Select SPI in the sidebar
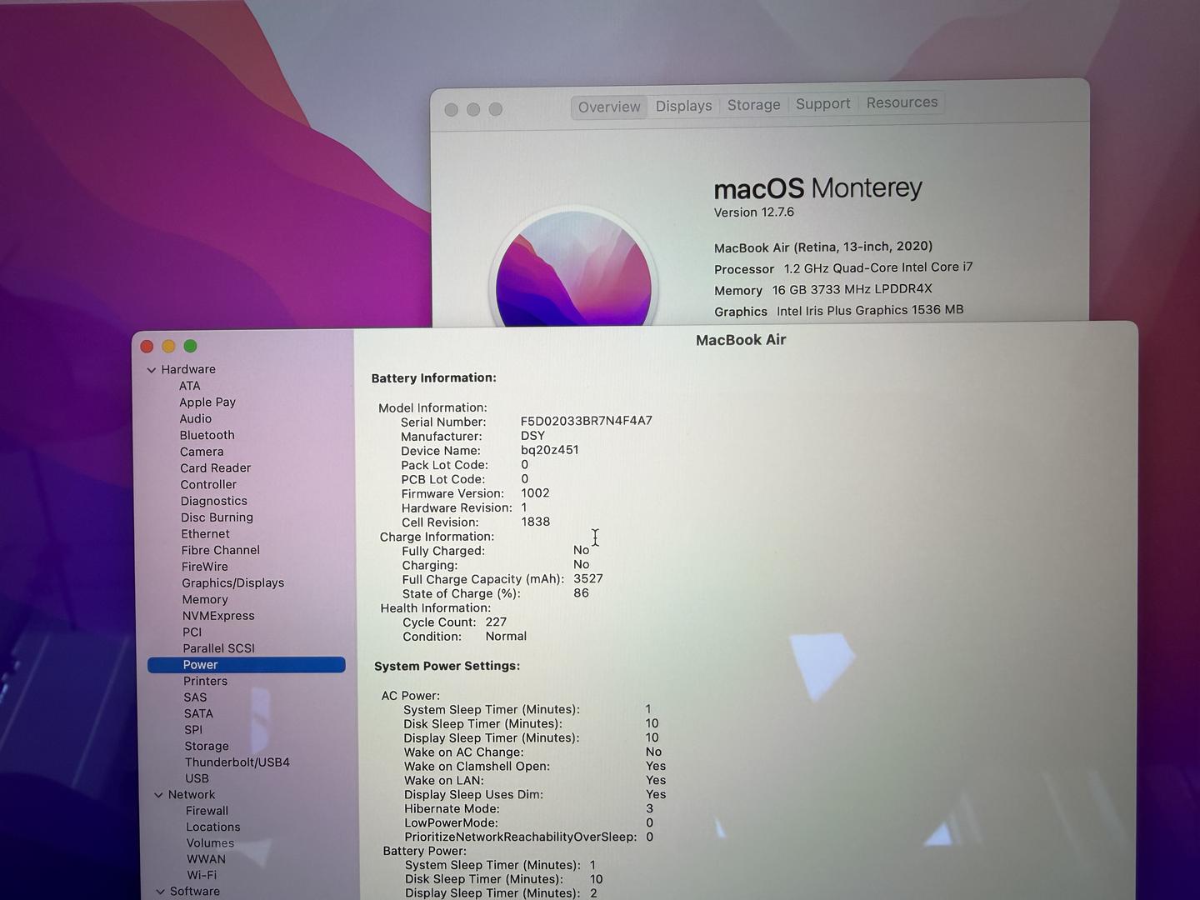Image resolution: width=1200 pixels, height=900 pixels. (193, 729)
